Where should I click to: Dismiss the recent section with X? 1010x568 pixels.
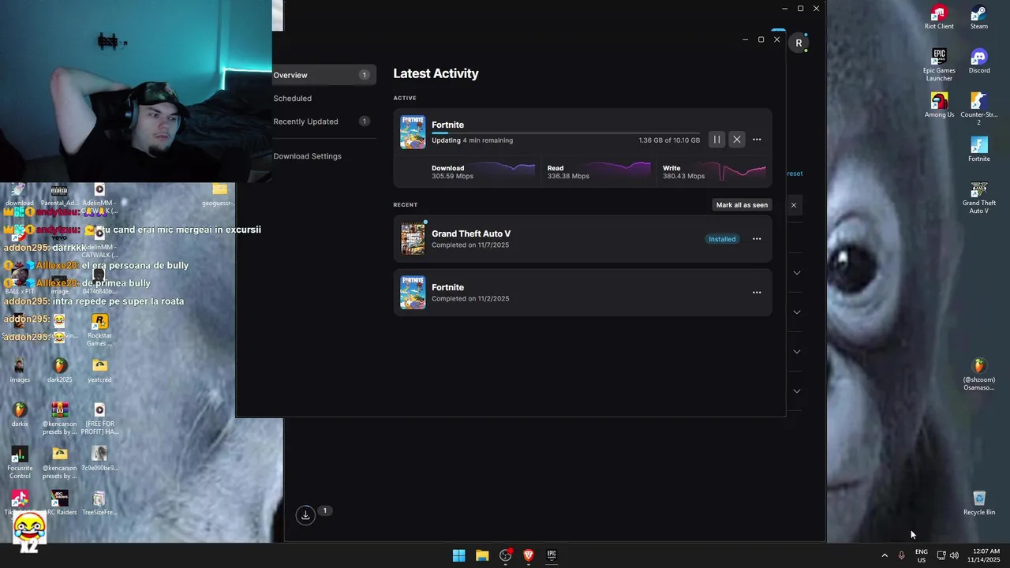(x=794, y=205)
